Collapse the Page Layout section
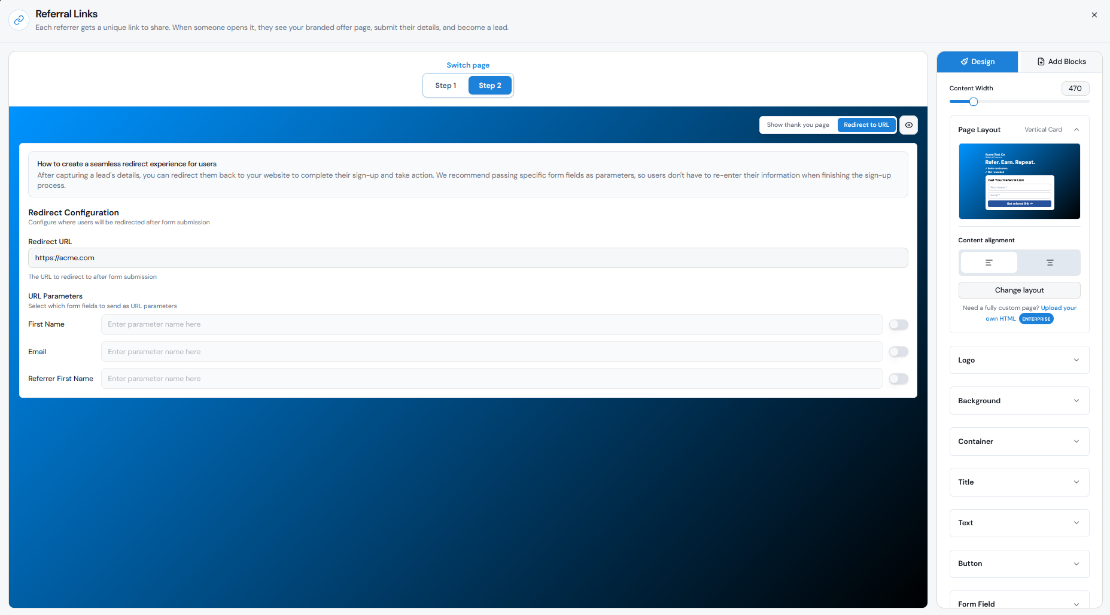The height and width of the screenshot is (615, 1110). (x=1076, y=130)
